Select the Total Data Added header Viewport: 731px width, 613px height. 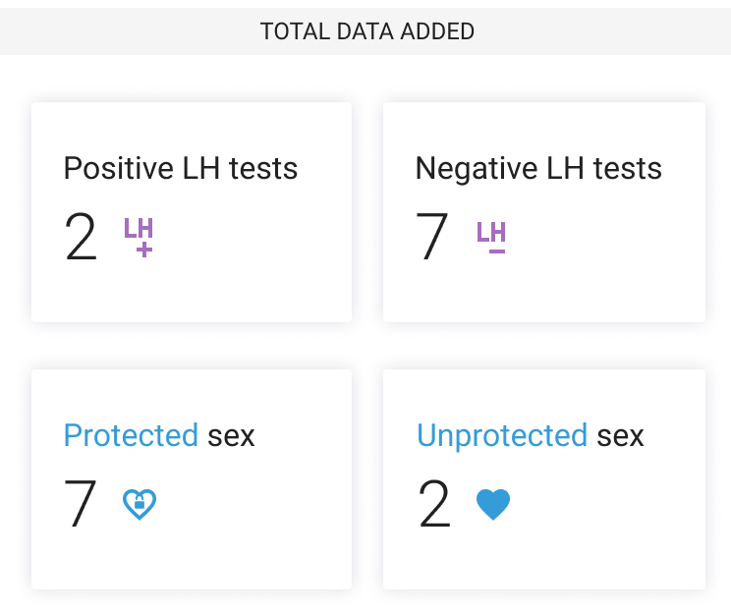(367, 31)
